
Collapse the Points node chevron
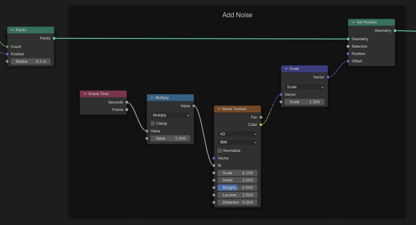click(12, 30)
